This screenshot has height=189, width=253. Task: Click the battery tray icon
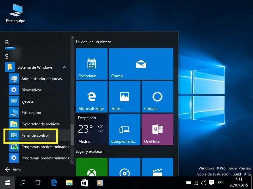(x=188, y=183)
